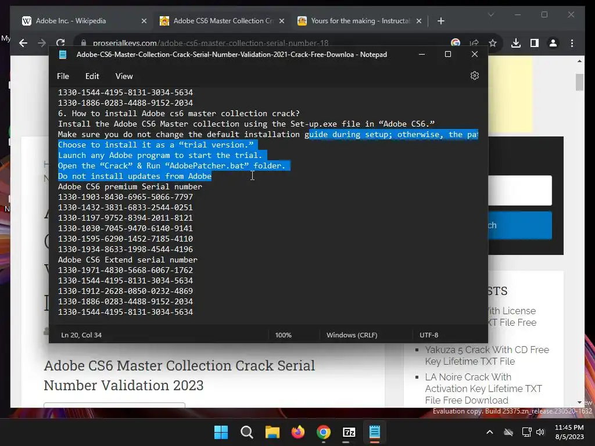Click line '1330-1432-3831-6833-2544-0251'
595x446 pixels.
pos(126,207)
